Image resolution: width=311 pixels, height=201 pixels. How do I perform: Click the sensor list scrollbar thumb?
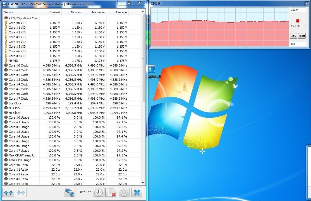[143, 58]
